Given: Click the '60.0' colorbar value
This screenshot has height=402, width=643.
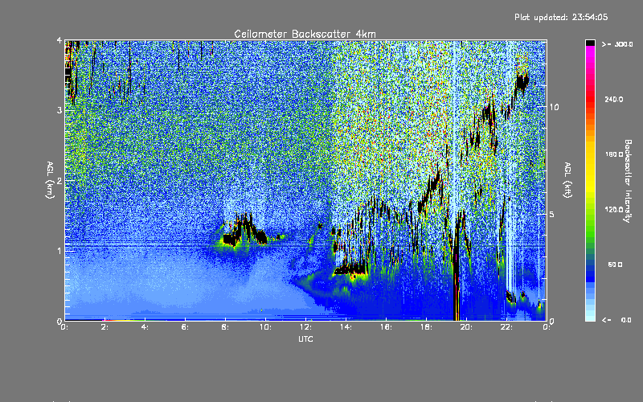Looking at the screenshot, I should [615, 265].
